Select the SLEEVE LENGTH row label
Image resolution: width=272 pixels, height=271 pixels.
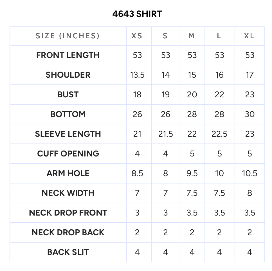(68, 134)
